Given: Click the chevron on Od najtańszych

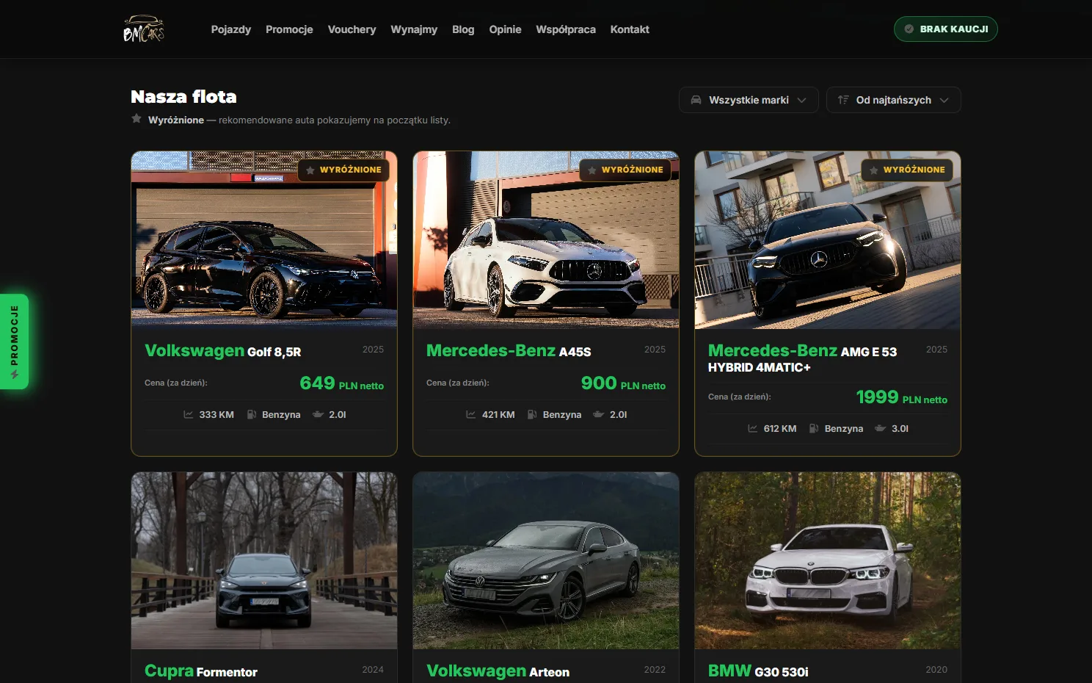Looking at the screenshot, I should tap(944, 100).
